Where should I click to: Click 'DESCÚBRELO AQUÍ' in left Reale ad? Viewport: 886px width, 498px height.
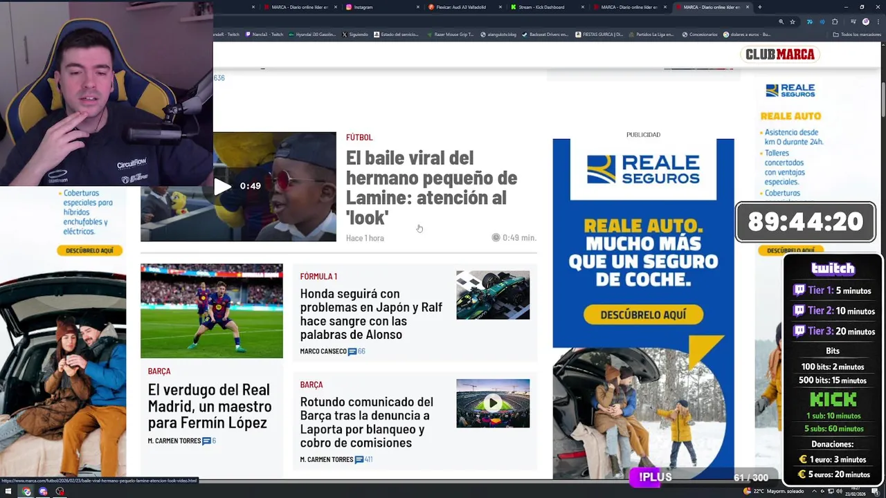point(89,250)
